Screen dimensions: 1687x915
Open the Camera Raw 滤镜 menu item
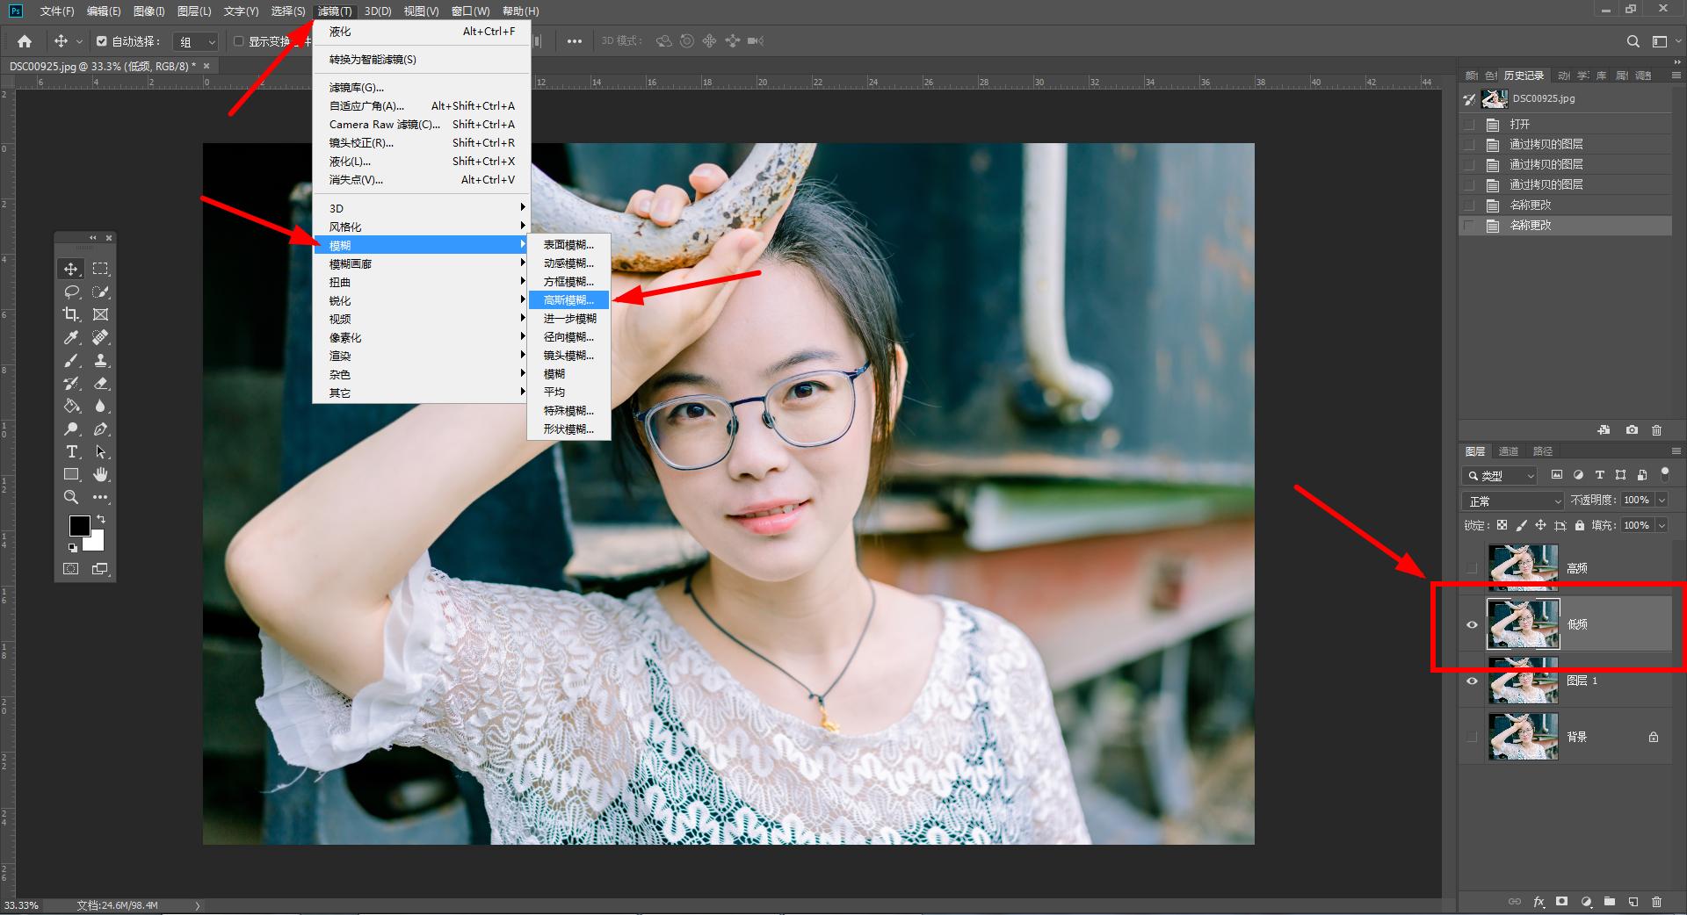click(x=422, y=125)
